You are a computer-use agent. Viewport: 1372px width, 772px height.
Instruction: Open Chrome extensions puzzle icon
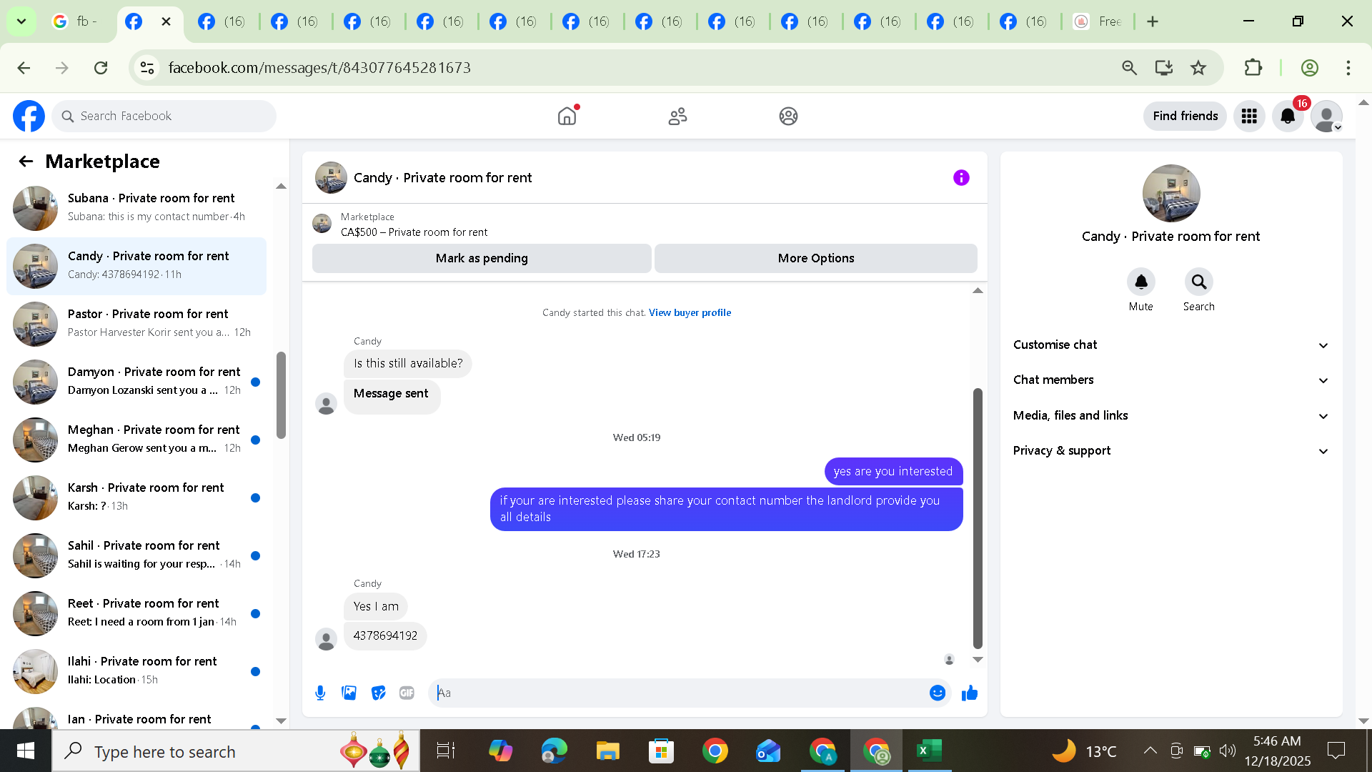(x=1253, y=68)
